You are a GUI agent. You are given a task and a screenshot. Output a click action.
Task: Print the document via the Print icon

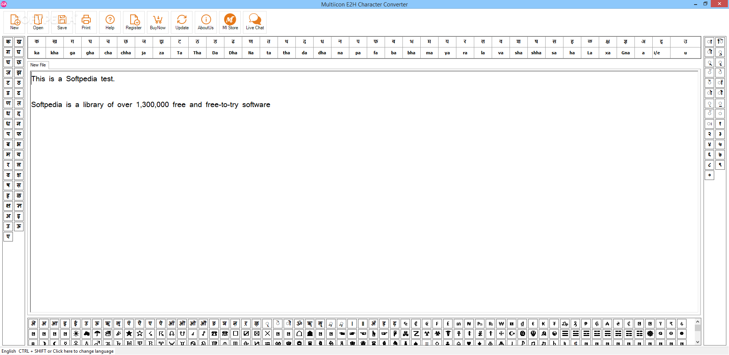(x=86, y=22)
